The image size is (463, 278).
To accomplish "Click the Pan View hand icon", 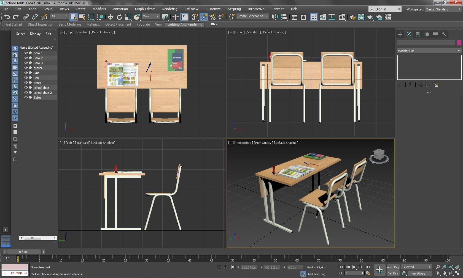I will pyautogui.click(x=445, y=273).
